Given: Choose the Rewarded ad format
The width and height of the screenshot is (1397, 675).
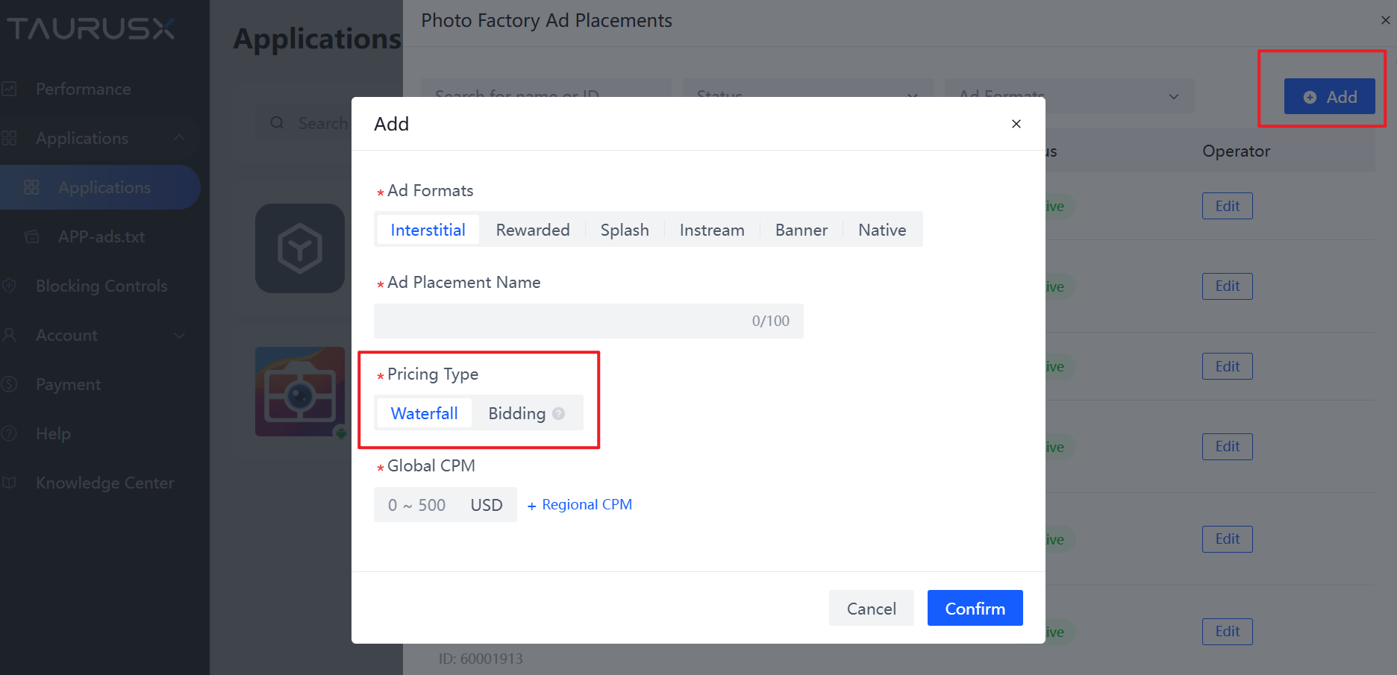Looking at the screenshot, I should point(532,230).
